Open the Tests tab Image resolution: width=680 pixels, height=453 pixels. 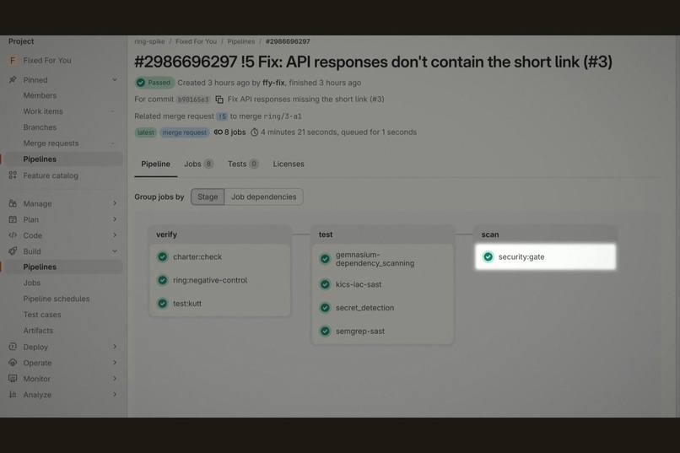tap(243, 164)
